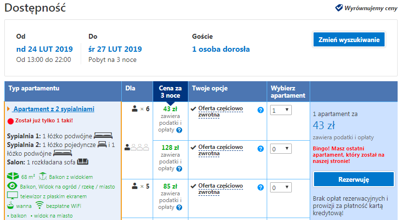Click the Od 13:00 do 22:00 check-in time
The image size is (401, 220).
click(x=43, y=59)
